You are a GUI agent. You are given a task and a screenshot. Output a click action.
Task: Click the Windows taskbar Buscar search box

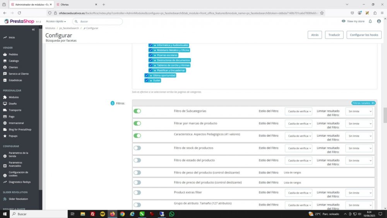(39, 214)
